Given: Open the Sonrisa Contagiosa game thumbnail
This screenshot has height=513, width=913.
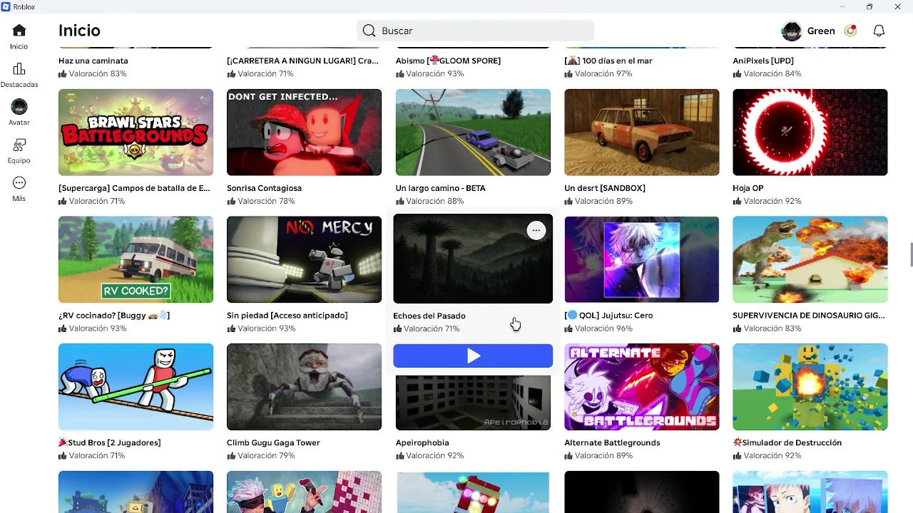Looking at the screenshot, I should click(304, 132).
